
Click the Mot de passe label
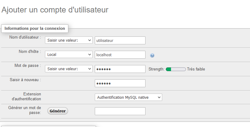click(x=28, y=66)
